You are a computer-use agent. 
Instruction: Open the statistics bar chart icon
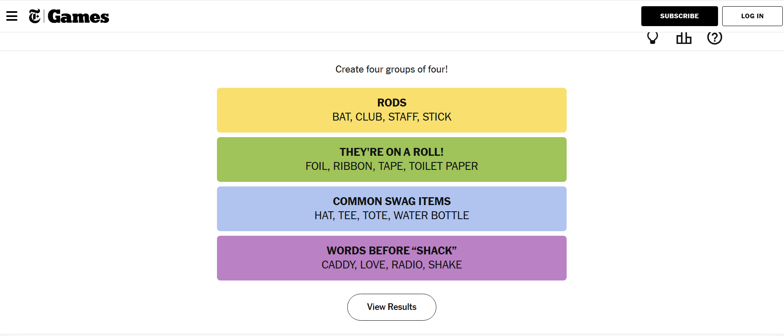click(x=684, y=38)
